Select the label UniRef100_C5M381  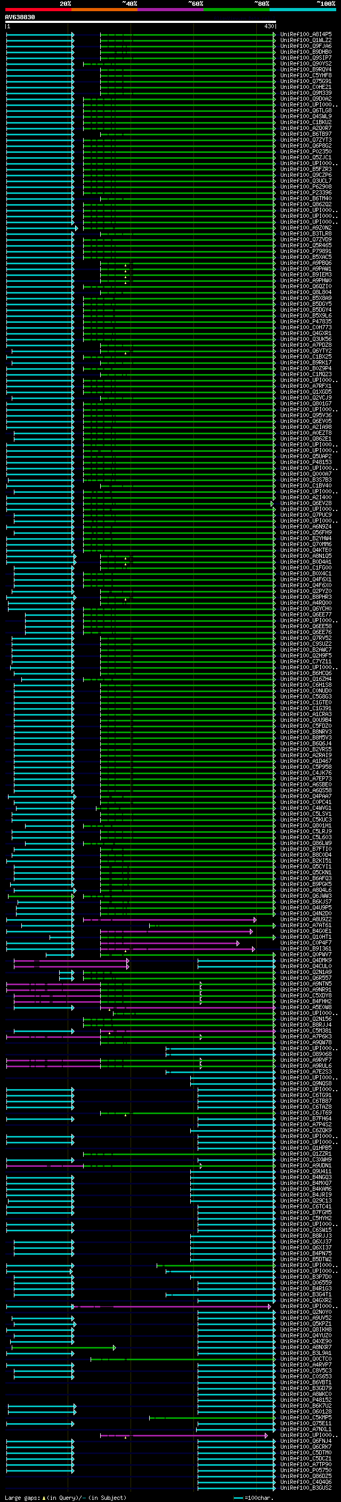[305, 1031]
